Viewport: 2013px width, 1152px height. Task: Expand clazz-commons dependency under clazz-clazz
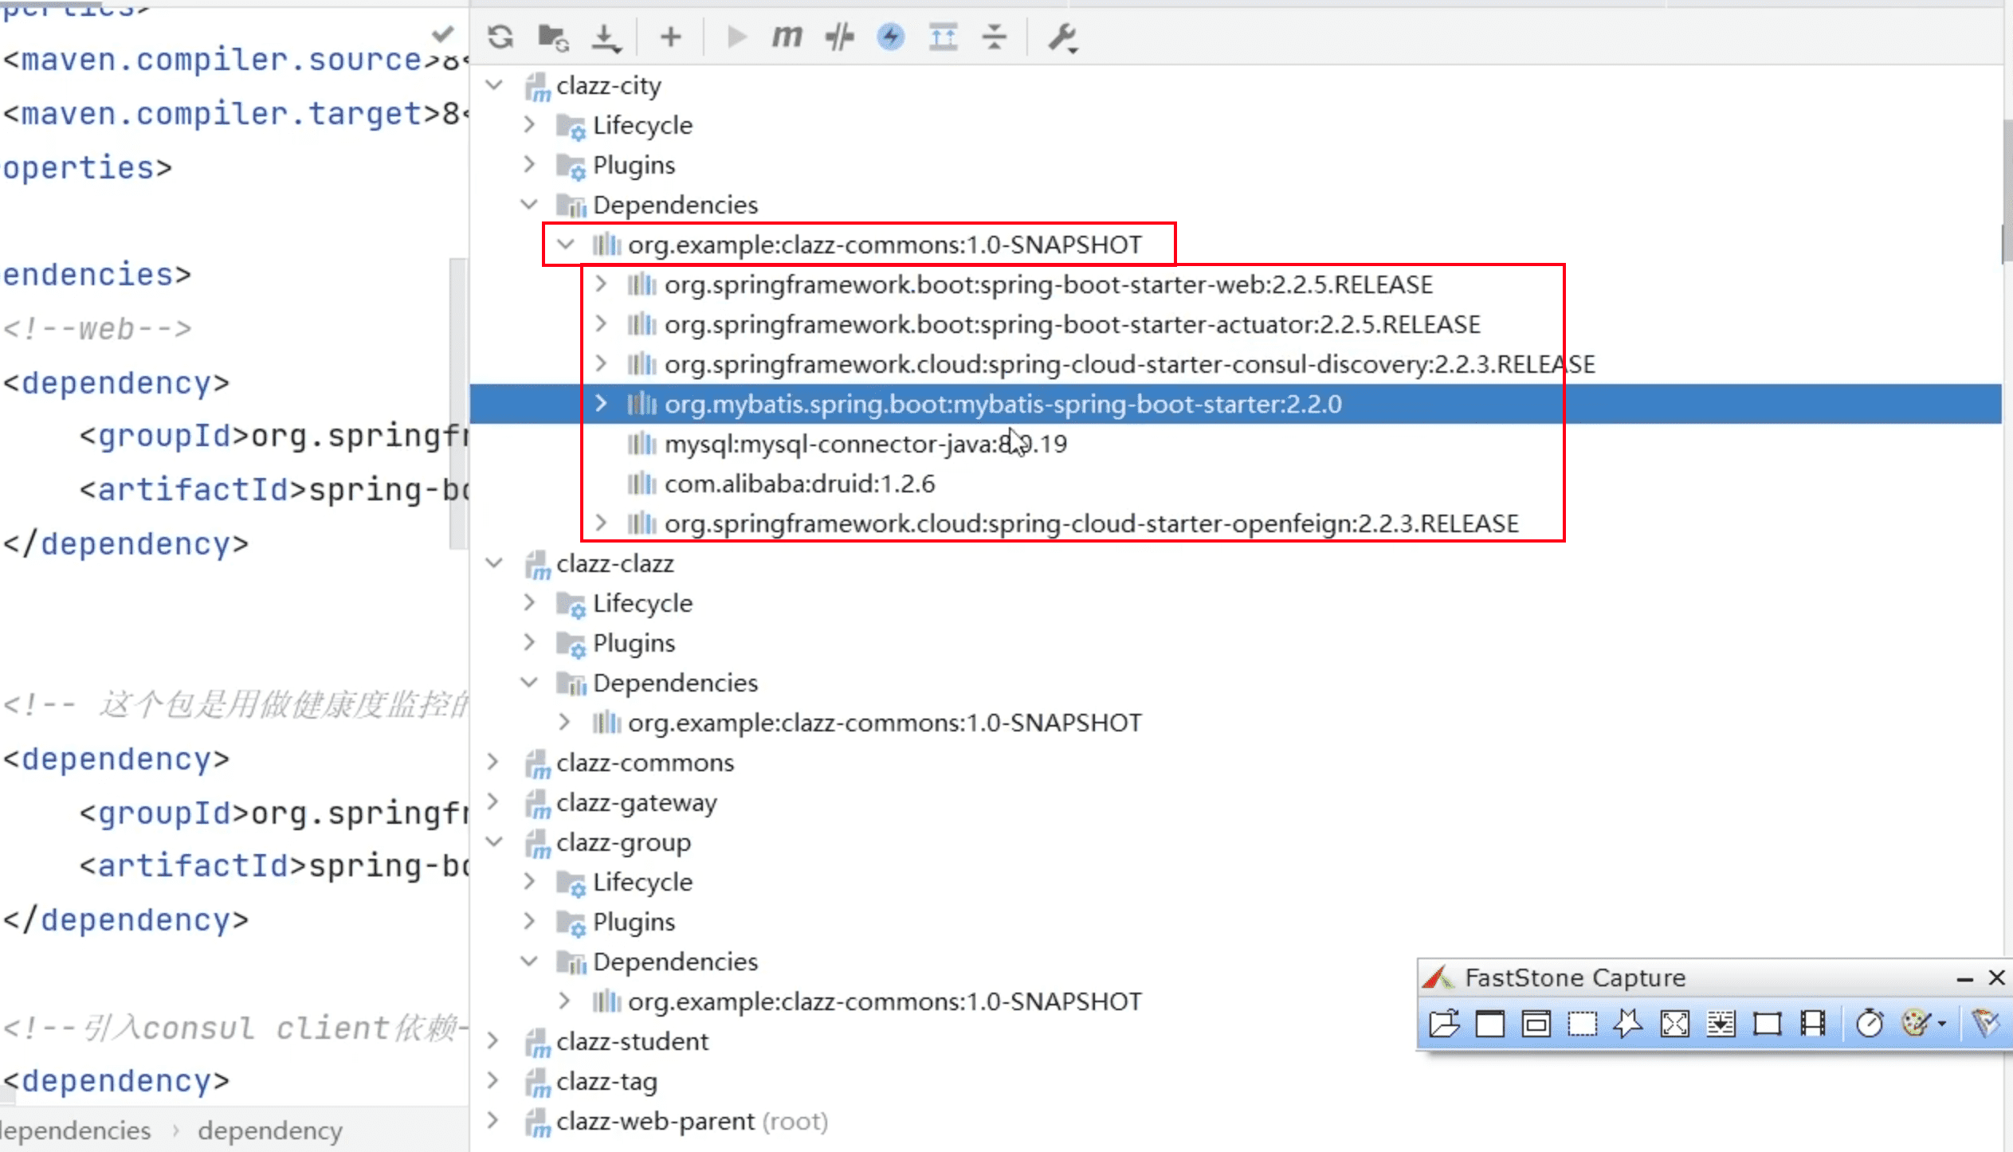tap(566, 722)
